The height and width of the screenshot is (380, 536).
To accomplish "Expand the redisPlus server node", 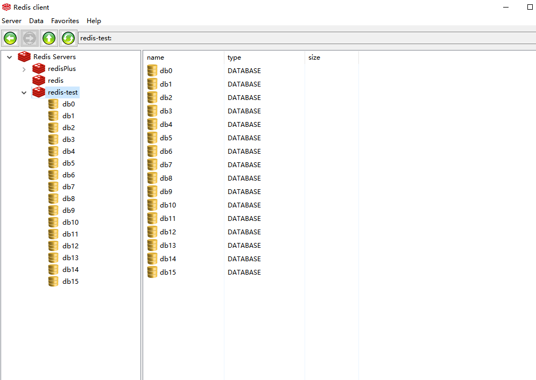I will pyautogui.click(x=24, y=69).
